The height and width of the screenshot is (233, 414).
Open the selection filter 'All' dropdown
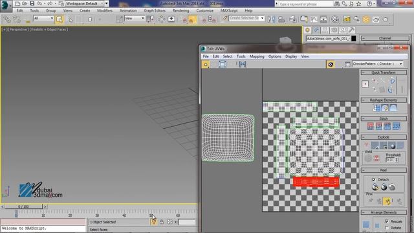43,18
